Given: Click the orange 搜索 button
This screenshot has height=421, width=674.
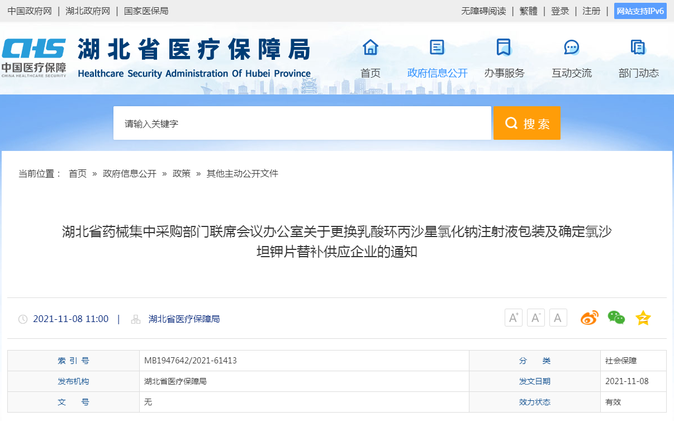Looking at the screenshot, I should (527, 123).
